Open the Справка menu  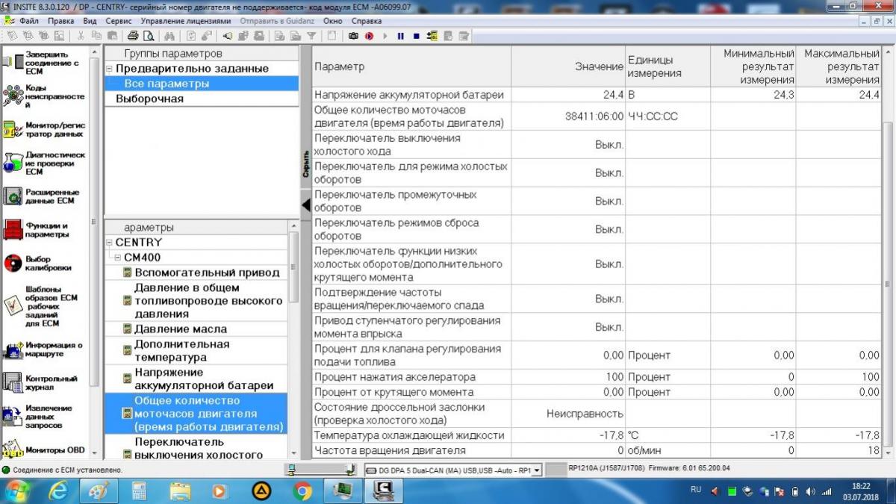(x=366, y=21)
